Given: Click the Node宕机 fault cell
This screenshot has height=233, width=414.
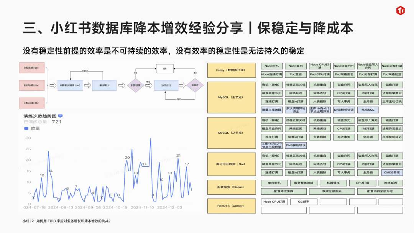Looking at the screenshot, I should (272, 66).
